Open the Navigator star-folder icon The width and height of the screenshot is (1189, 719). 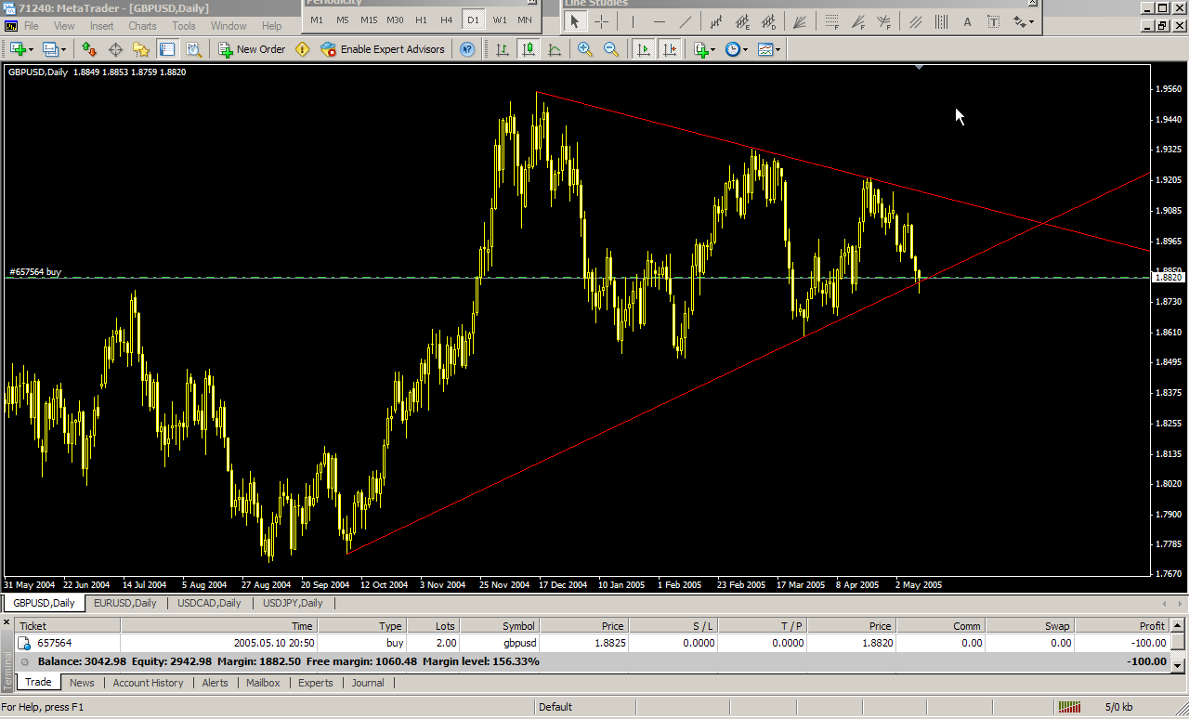(x=141, y=49)
